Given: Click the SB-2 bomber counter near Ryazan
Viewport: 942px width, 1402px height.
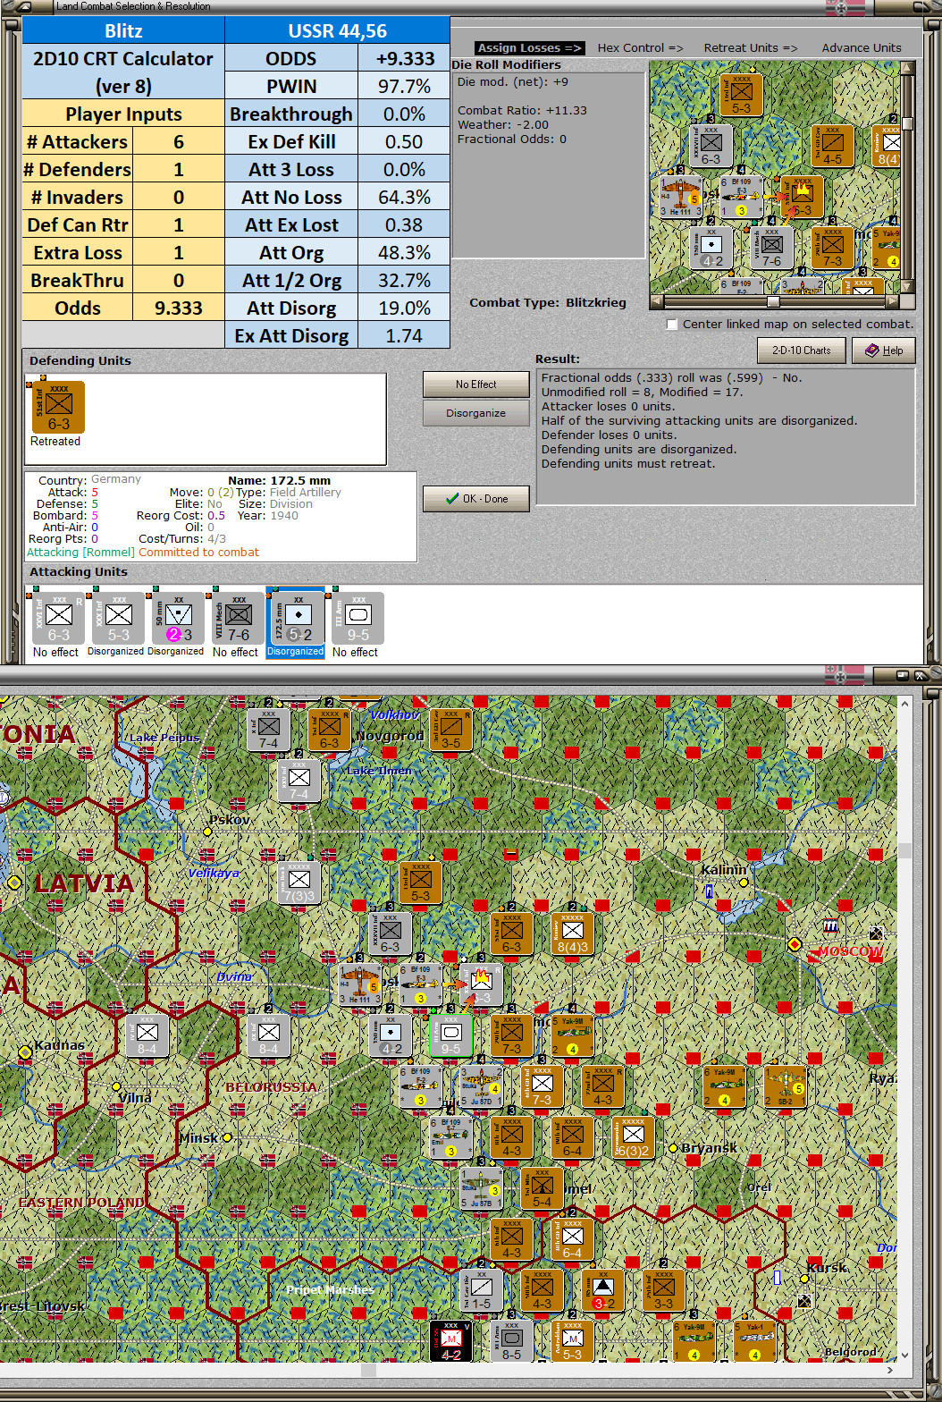Looking at the screenshot, I should [x=785, y=1086].
